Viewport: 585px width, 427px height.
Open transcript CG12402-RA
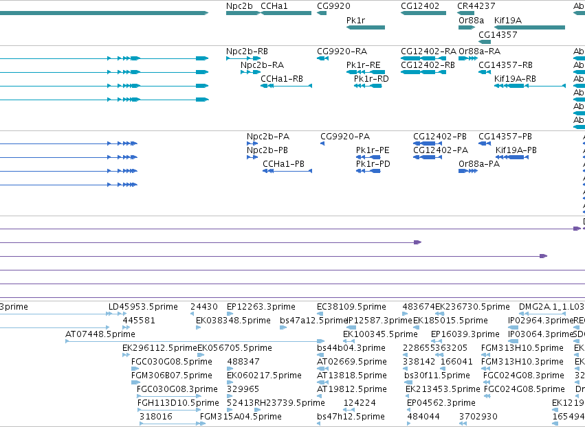pyautogui.click(x=428, y=51)
